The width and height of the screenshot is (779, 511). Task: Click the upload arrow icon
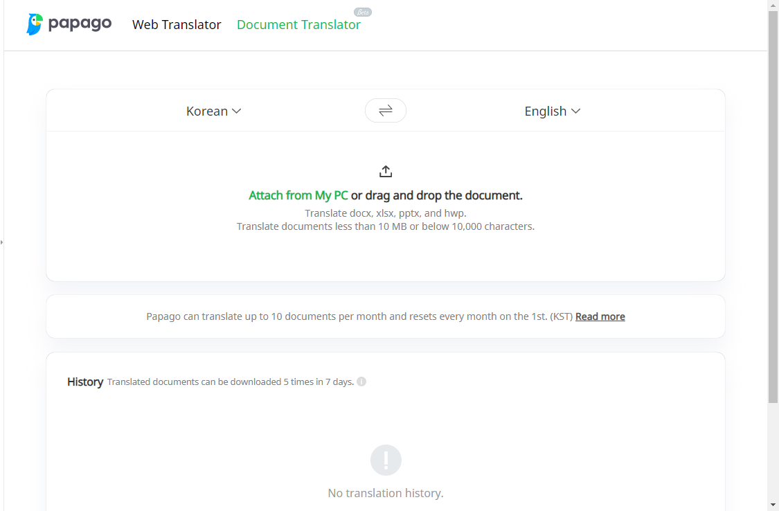click(x=386, y=171)
